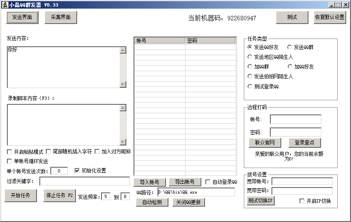Close the 小磊QQ群发器 window
This screenshot has height=222, width=351.
[x=346, y=5]
